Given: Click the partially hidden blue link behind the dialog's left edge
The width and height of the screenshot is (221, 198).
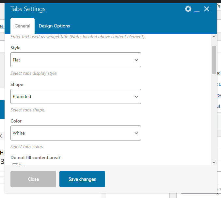Looking at the screenshot, I should [x=2, y=26].
